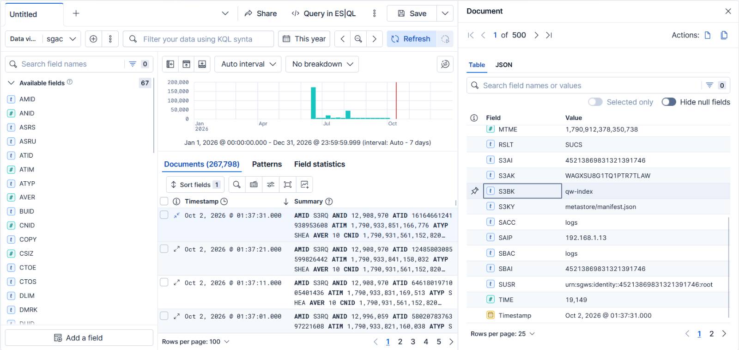Image resolution: width=739 pixels, height=350 pixels.
Task: Open Sort fields 1 button
Action: coord(195,184)
